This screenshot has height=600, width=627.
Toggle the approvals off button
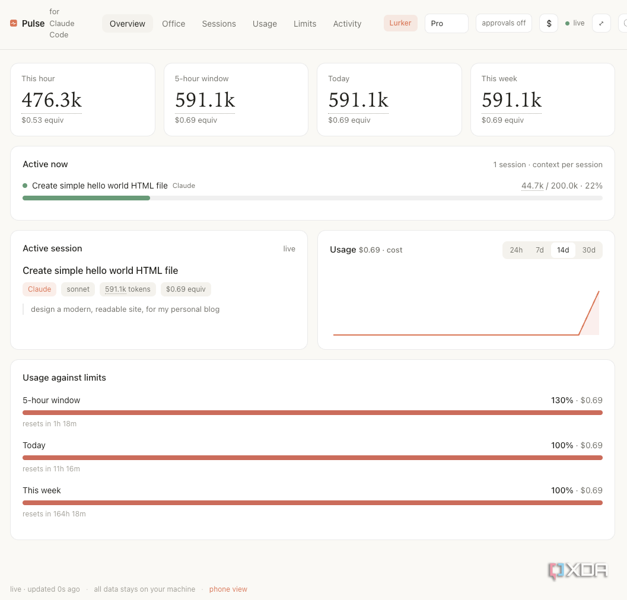(504, 23)
